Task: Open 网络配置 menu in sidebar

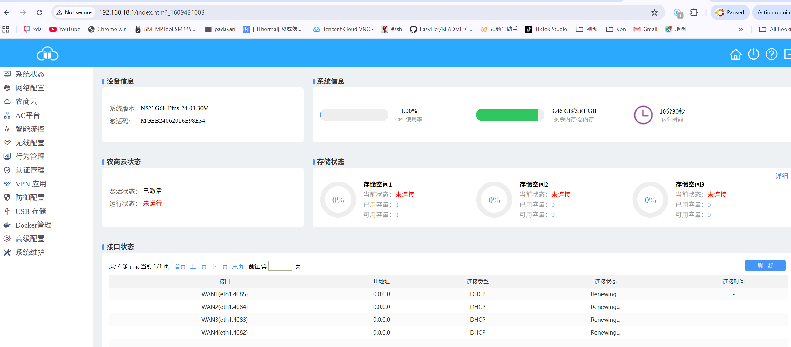Action: click(30, 88)
